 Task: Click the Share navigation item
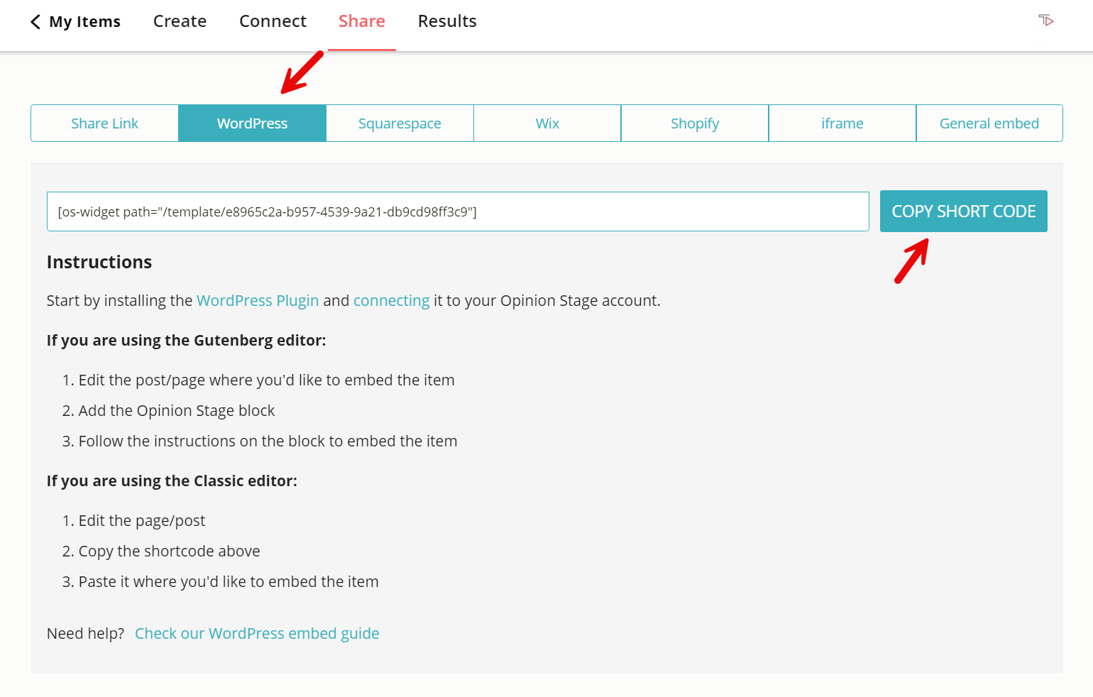point(362,21)
